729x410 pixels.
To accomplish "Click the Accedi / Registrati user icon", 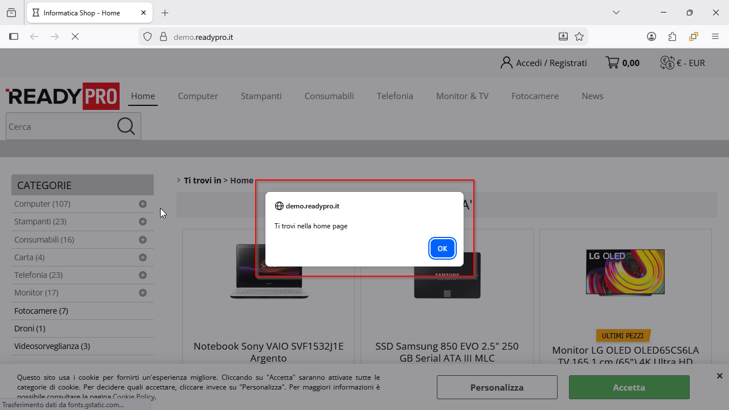I will 506,63.
